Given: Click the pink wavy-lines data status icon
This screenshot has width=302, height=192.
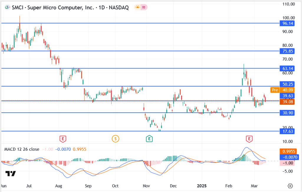Looking at the screenshot, I should tap(144, 8).
